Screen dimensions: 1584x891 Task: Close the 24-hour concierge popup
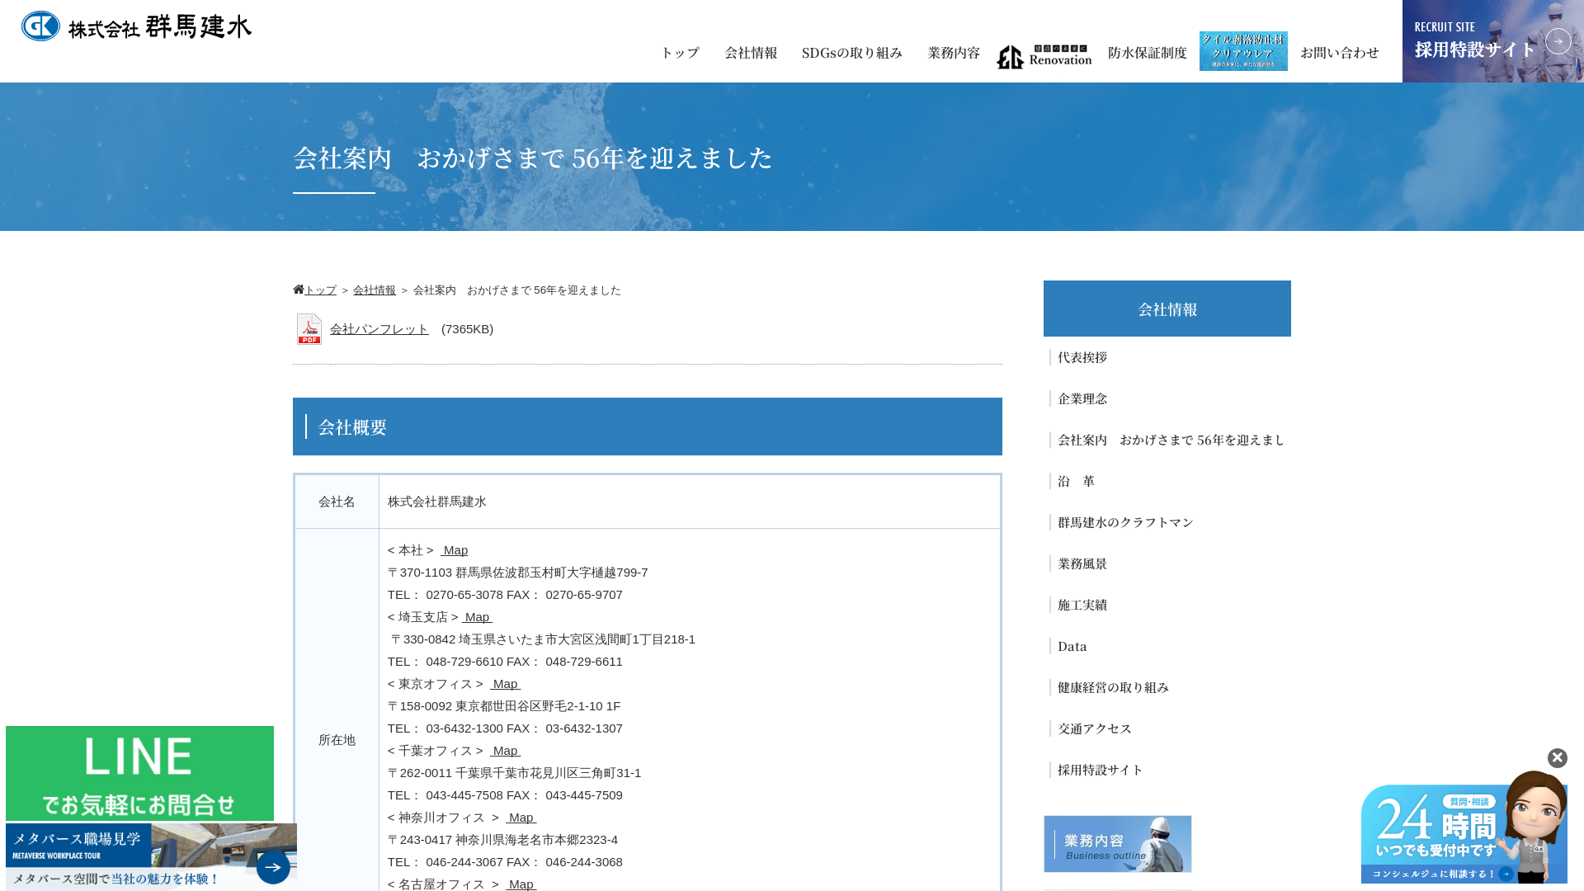point(1558,758)
